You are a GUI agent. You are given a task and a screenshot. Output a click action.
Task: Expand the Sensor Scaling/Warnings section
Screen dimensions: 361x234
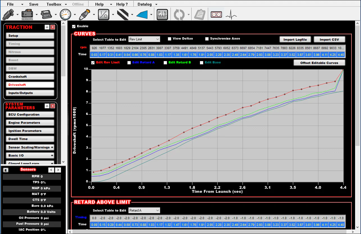point(30,147)
